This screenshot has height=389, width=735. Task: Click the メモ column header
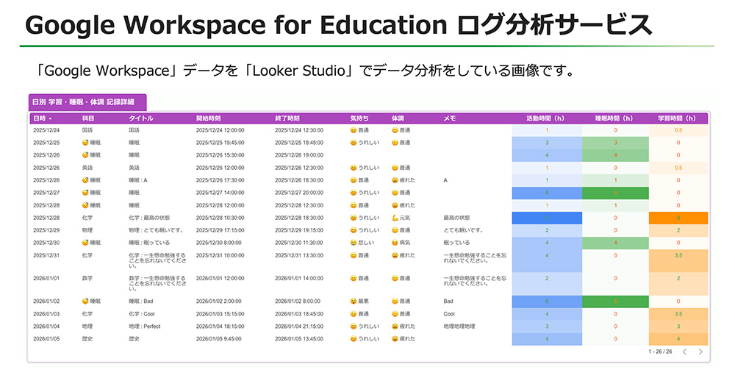click(x=449, y=118)
